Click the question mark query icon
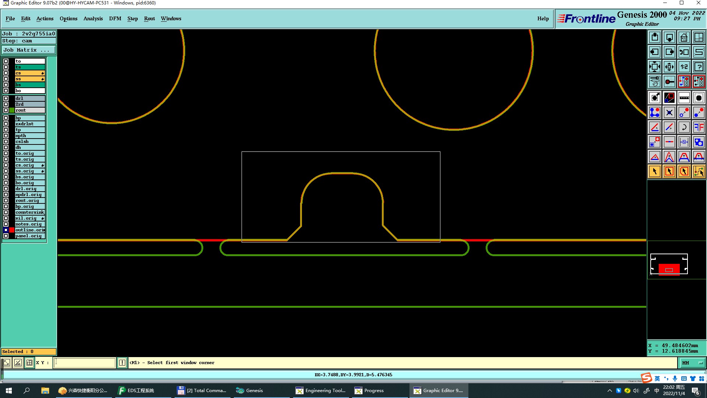 [699, 67]
